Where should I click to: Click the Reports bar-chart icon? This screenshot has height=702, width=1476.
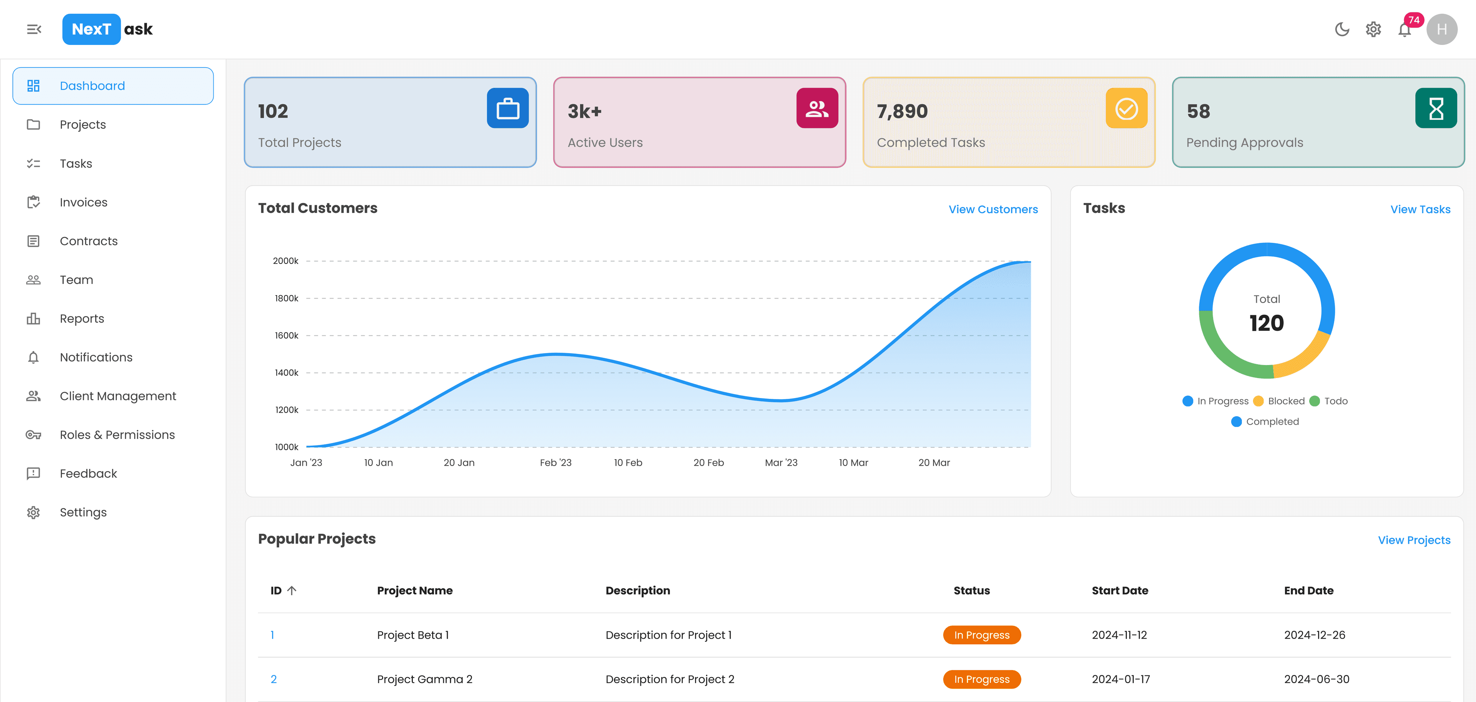(33, 319)
